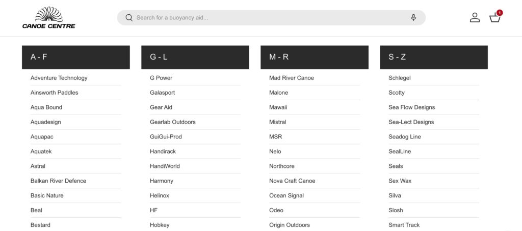Select the A - F brand header
This screenshot has height=231, width=522.
pyautogui.click(x=75, y=57)
